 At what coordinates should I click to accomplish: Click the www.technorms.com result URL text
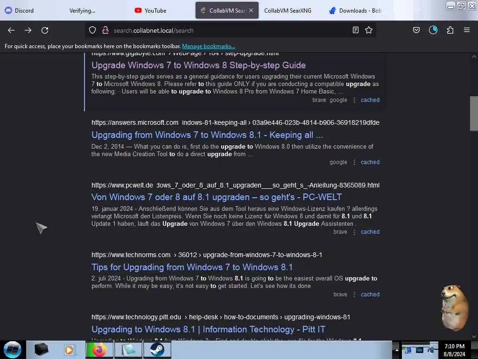tap(207, 255)
